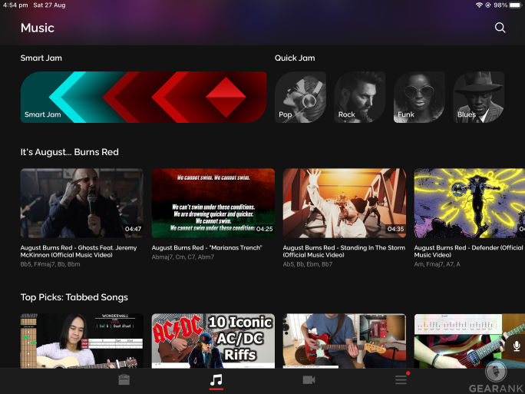Click the 'Defender (Official Music Video)' title
The image size is (525, 394).
coord(468,251)
